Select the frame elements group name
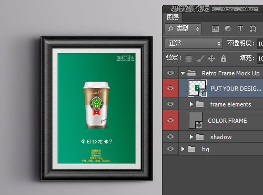Screen dimensions: 263x195 230,104
